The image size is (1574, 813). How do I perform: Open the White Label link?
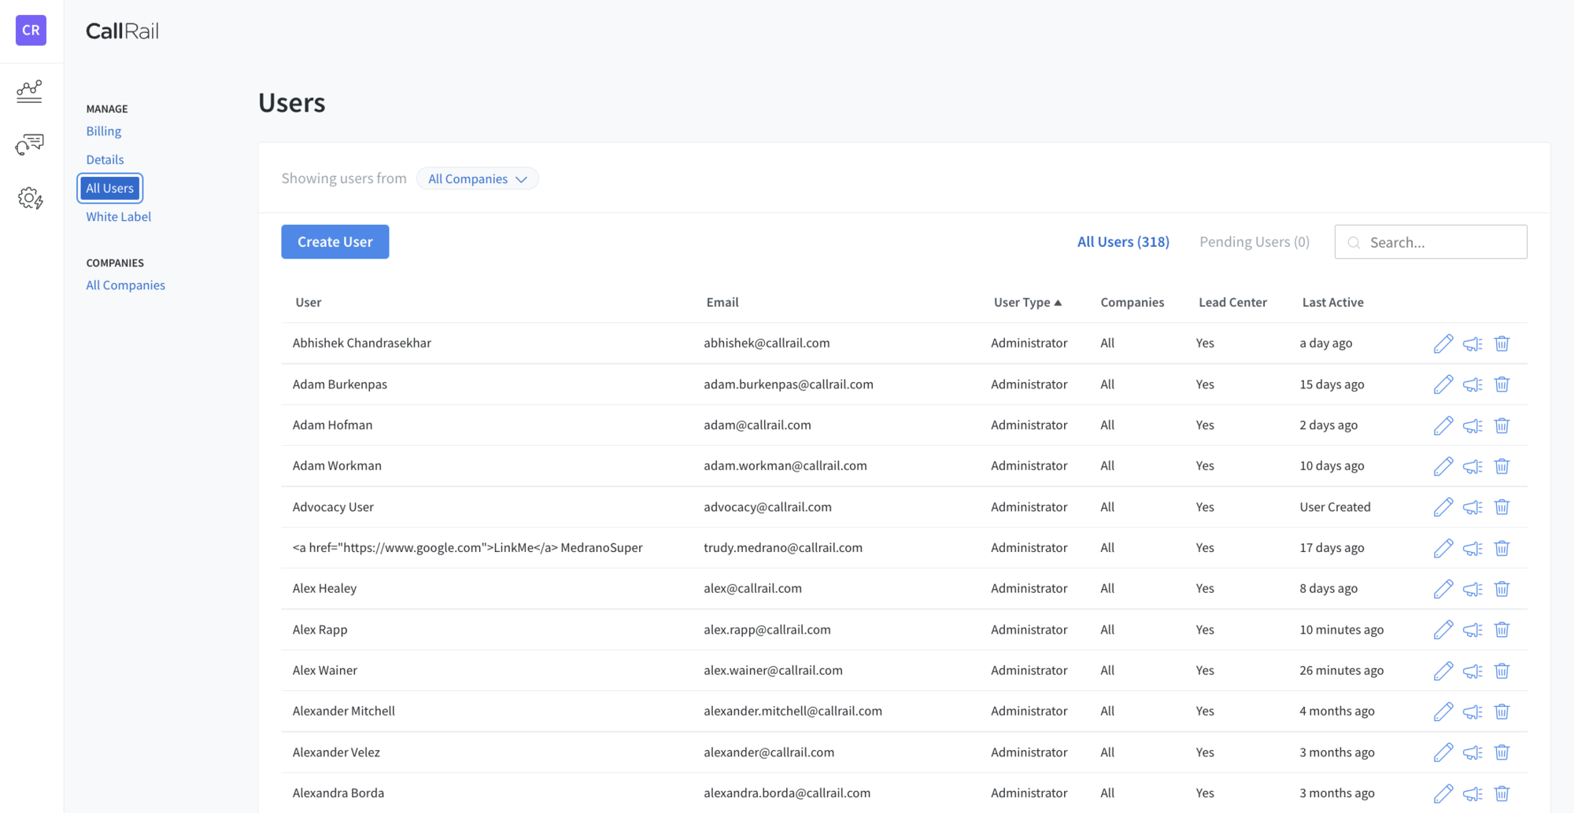pos(118,216)
